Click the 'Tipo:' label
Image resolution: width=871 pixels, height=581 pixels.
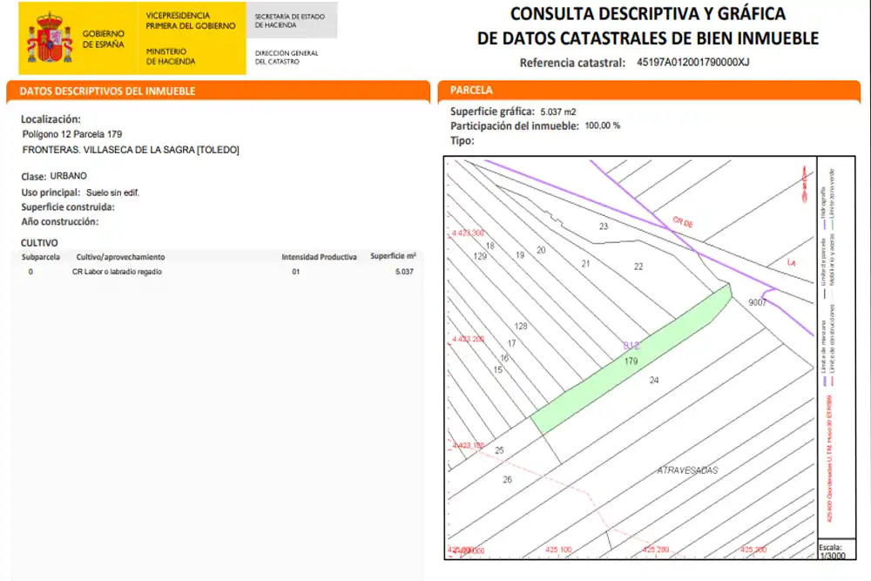[463, 140]
